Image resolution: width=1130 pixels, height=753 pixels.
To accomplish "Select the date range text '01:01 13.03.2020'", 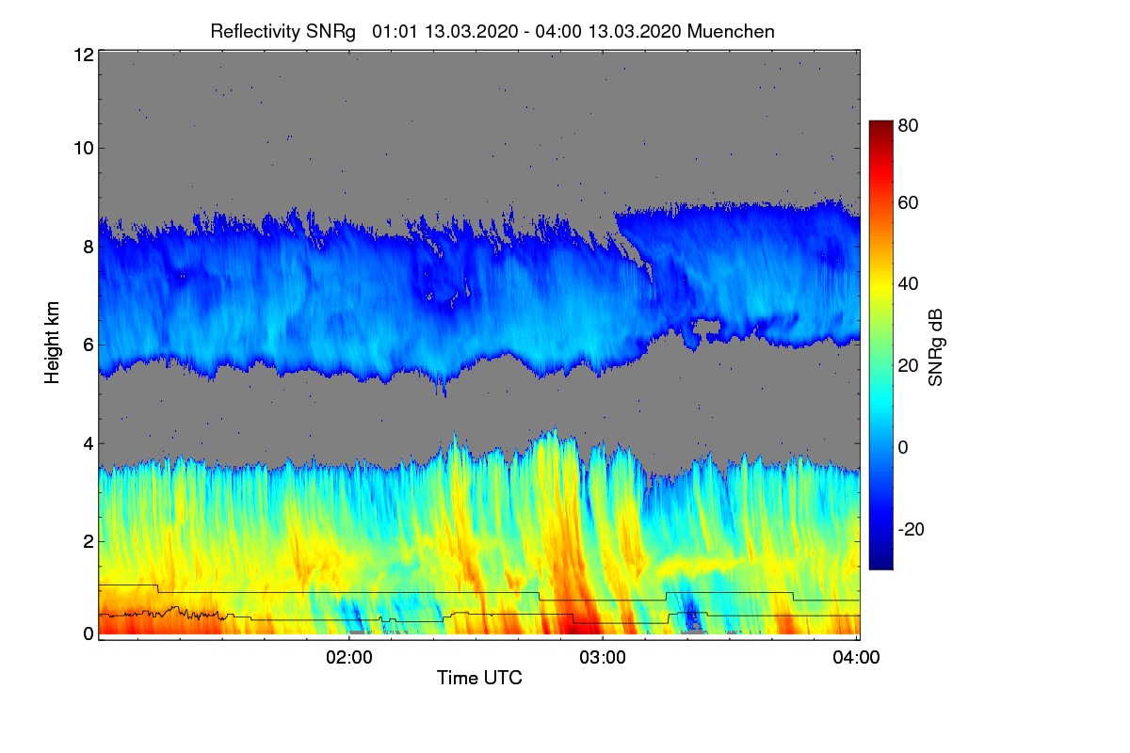I will tap(444, 31).
